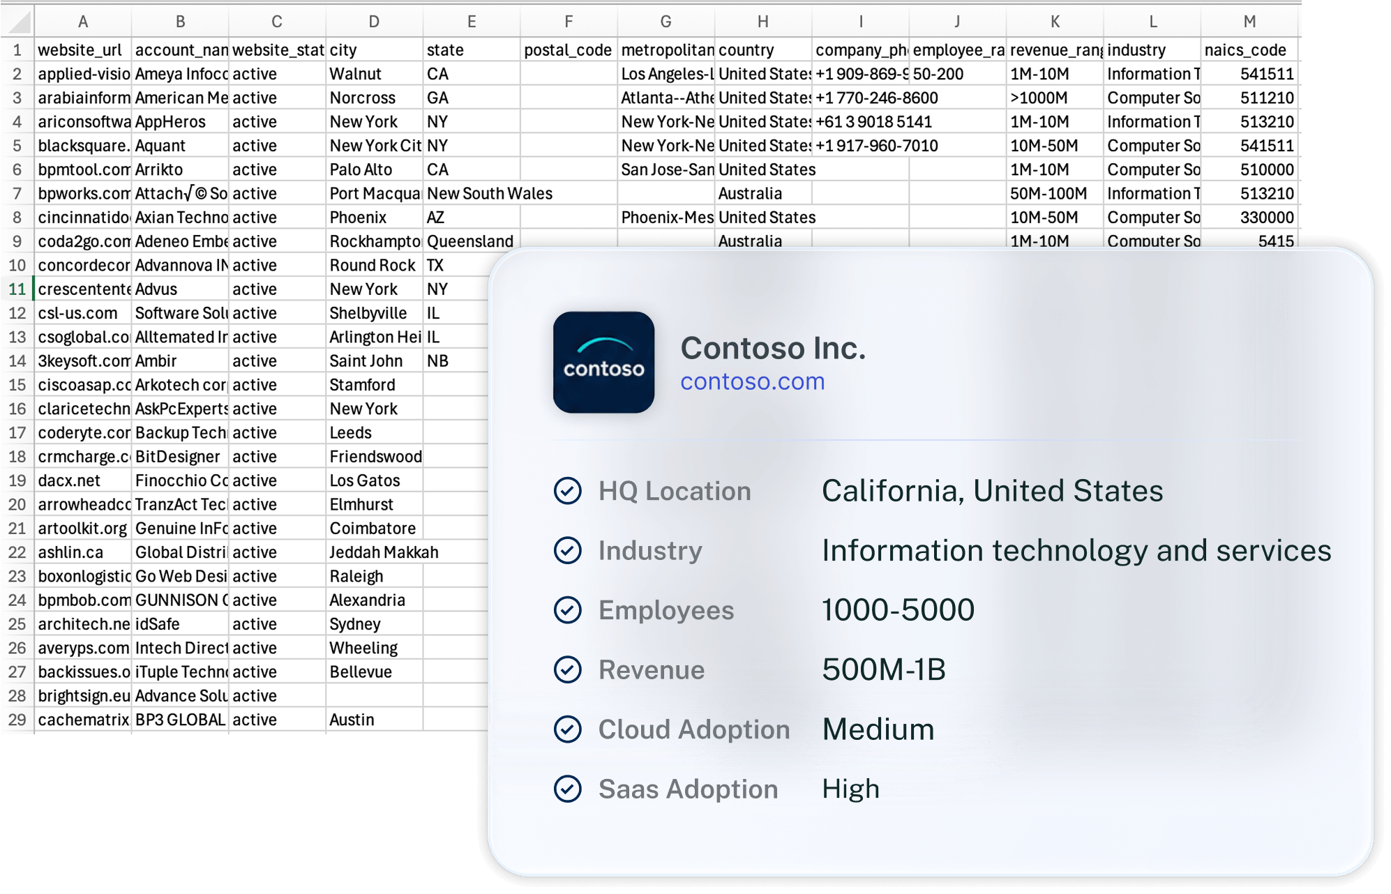
Task: Select cell 'Alexandria' in city column
Action: point(375,600)
